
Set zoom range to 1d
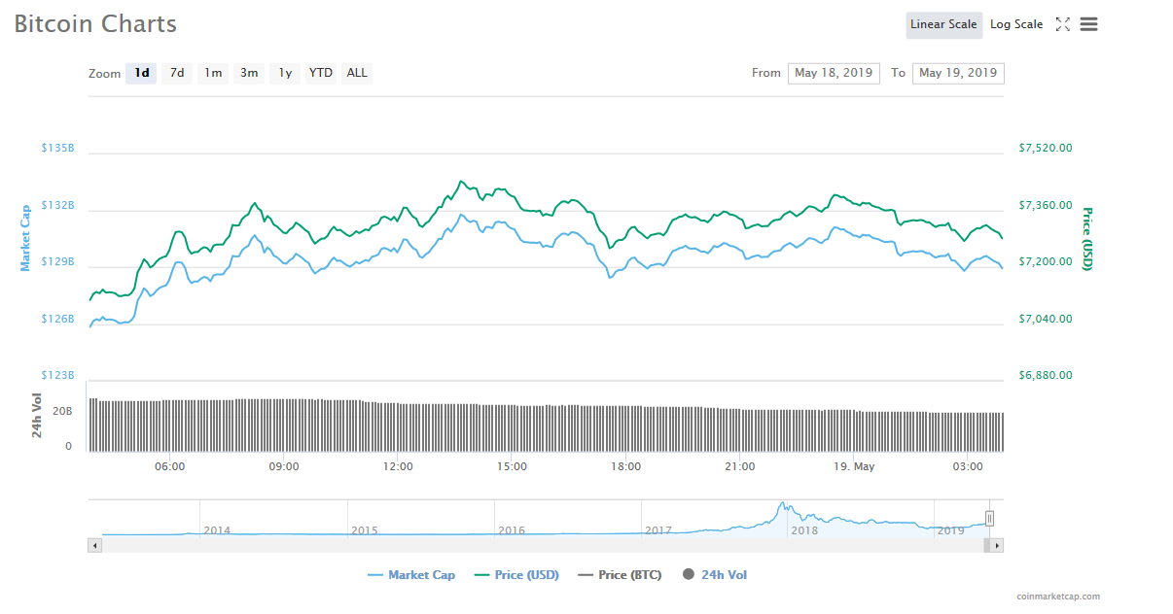click(142, 73)
